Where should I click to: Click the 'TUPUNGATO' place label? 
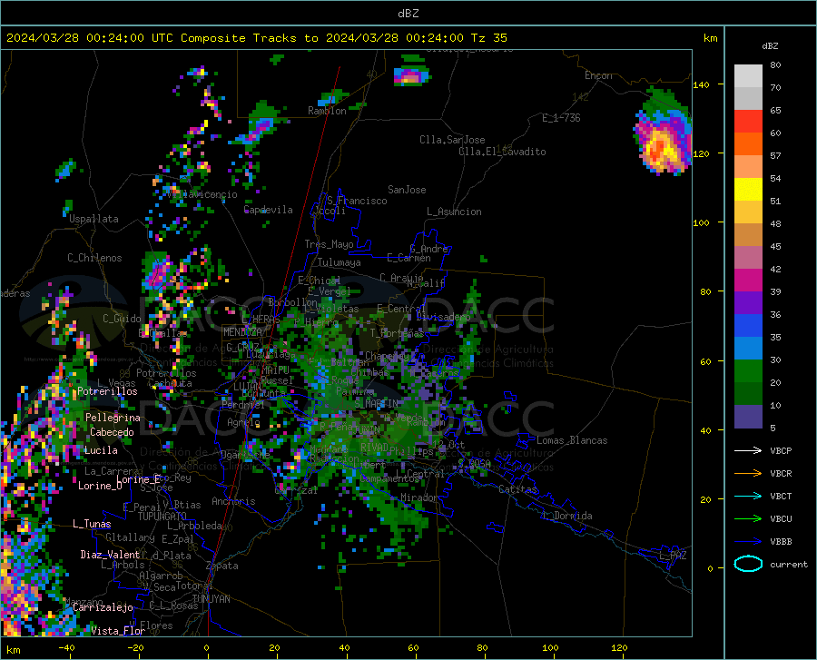[162, 517]
